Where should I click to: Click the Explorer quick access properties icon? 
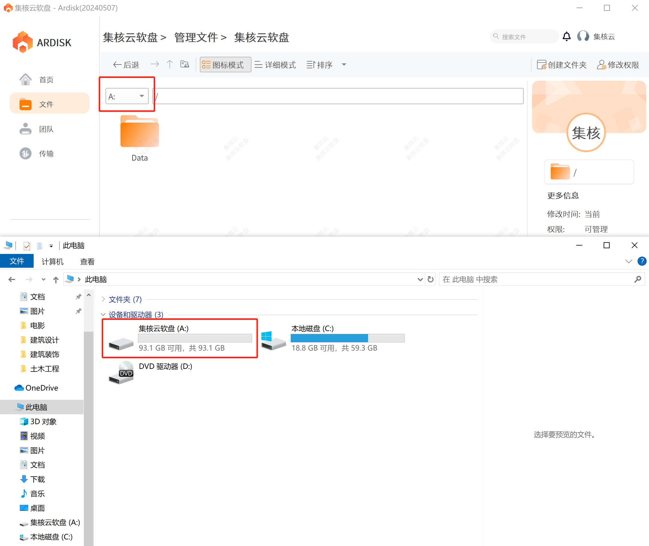coord(27,246)
